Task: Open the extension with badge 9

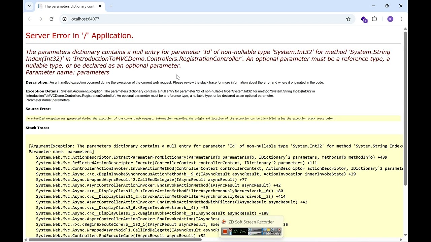Action: 364,19
